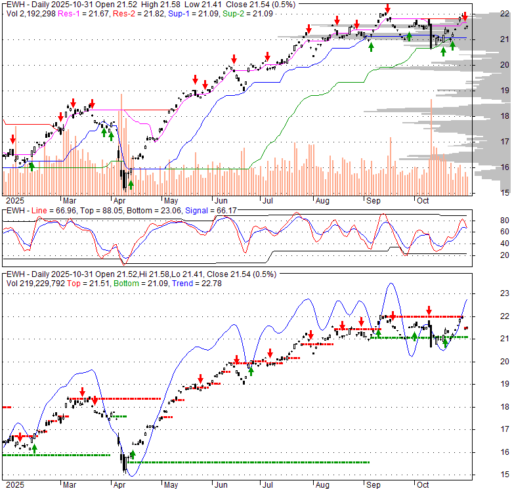This screenshot has width=512, height=489.
Task: Select the 'Jul' label on the top chart axis
Action: 268,201
